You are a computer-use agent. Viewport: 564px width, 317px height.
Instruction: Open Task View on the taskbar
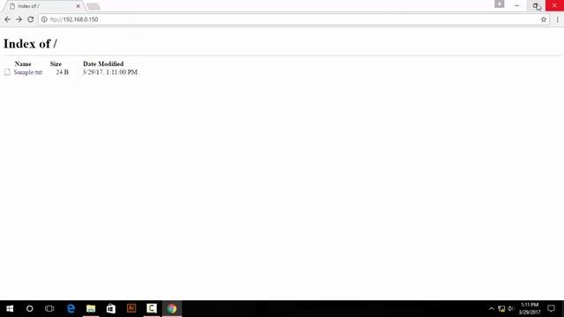pos(49,309)
